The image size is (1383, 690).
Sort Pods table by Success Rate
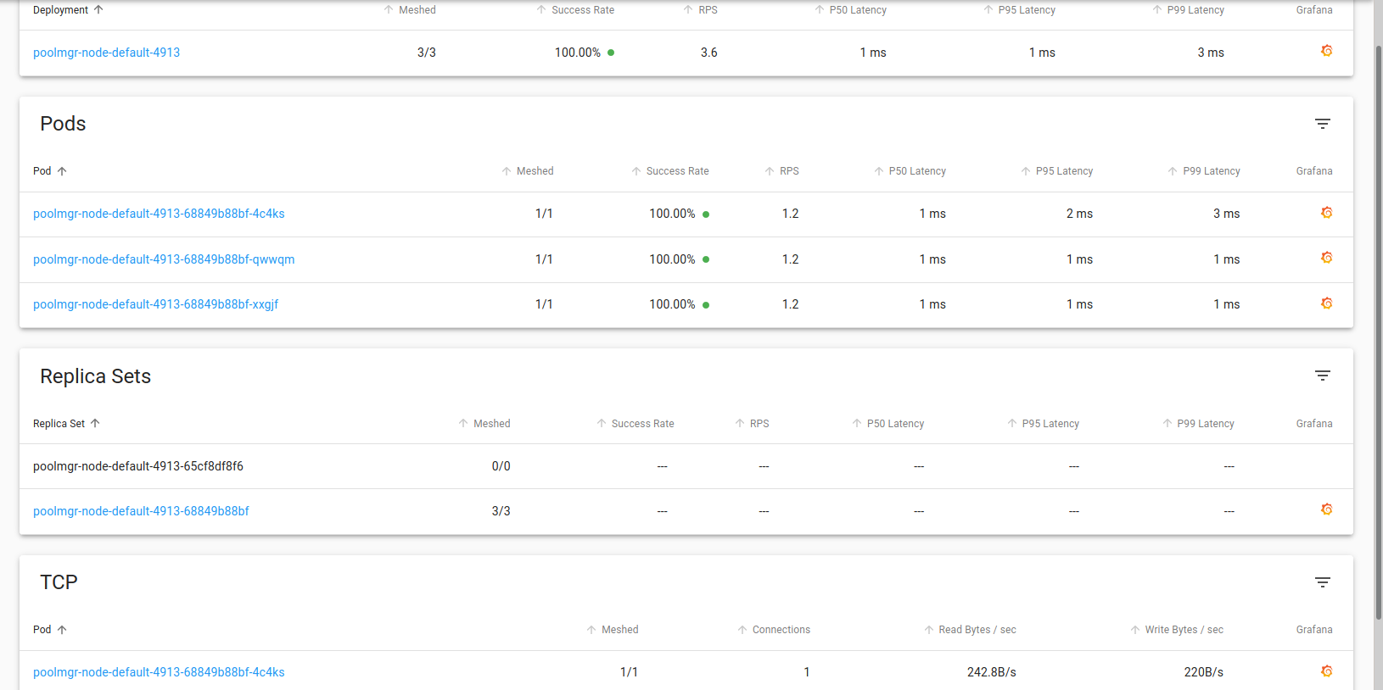coord(676,171)
